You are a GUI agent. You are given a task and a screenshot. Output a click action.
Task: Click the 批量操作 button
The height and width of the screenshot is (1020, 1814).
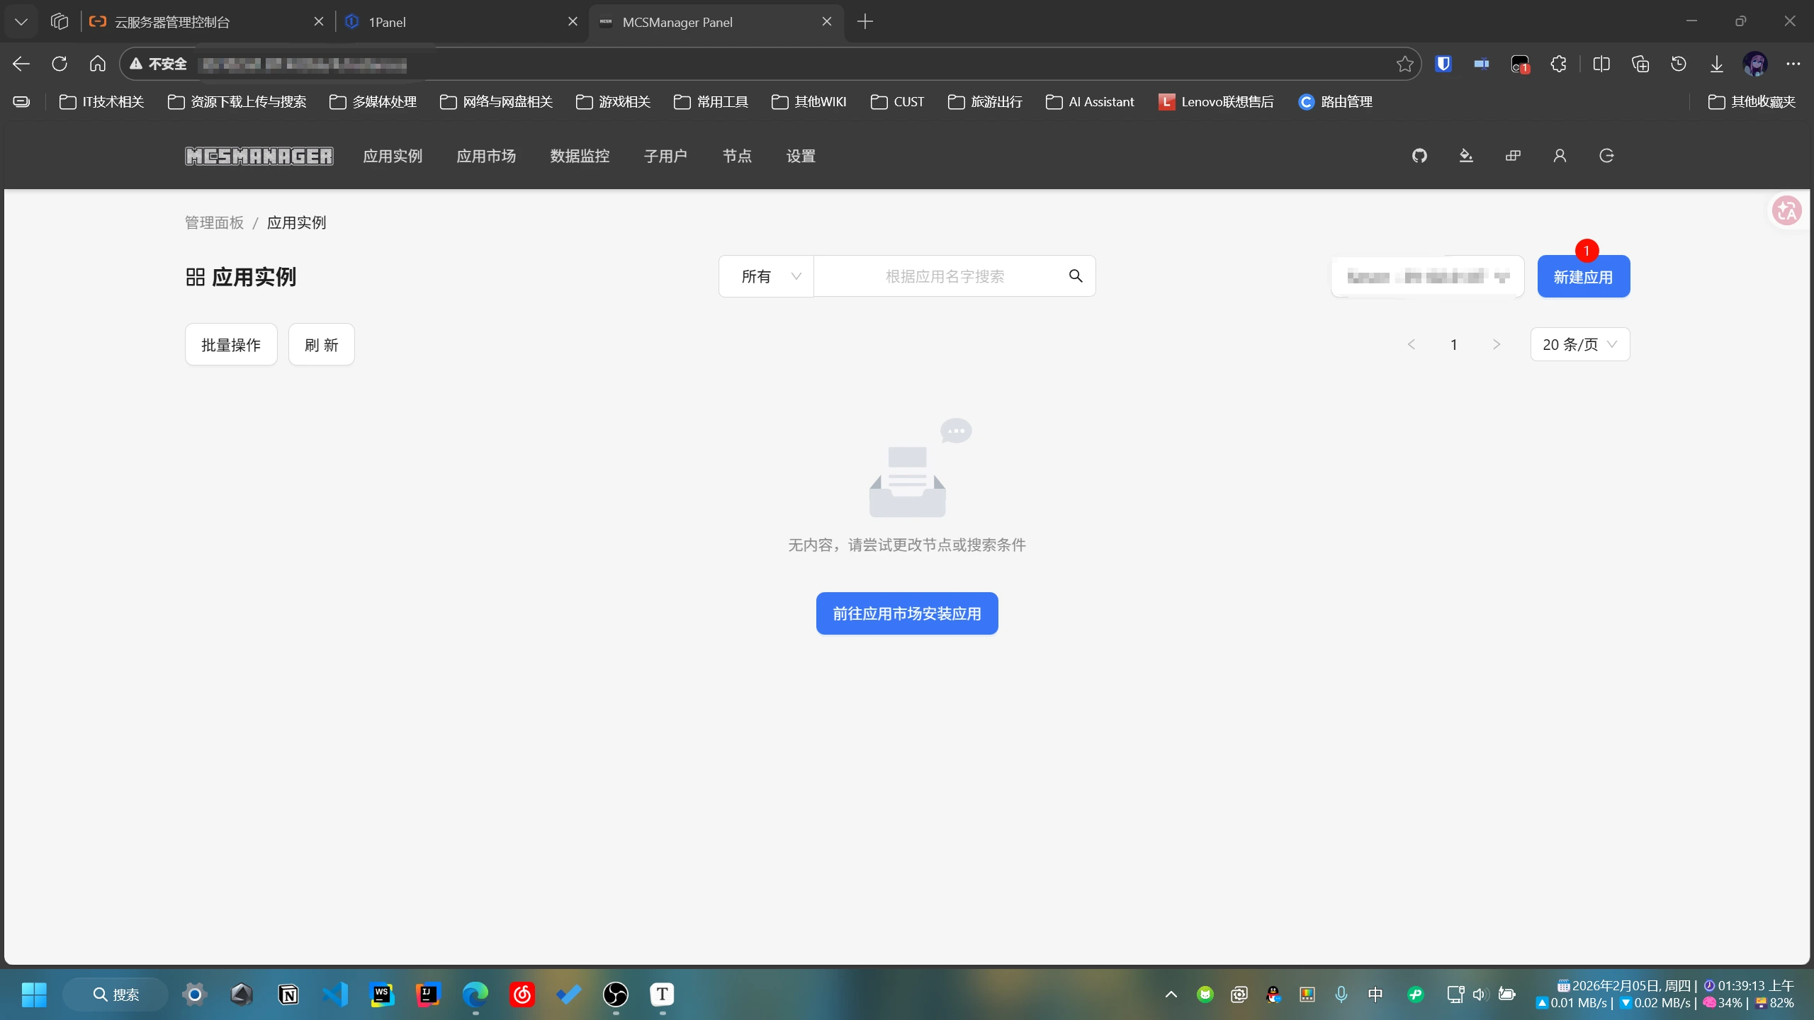point(231,344)
